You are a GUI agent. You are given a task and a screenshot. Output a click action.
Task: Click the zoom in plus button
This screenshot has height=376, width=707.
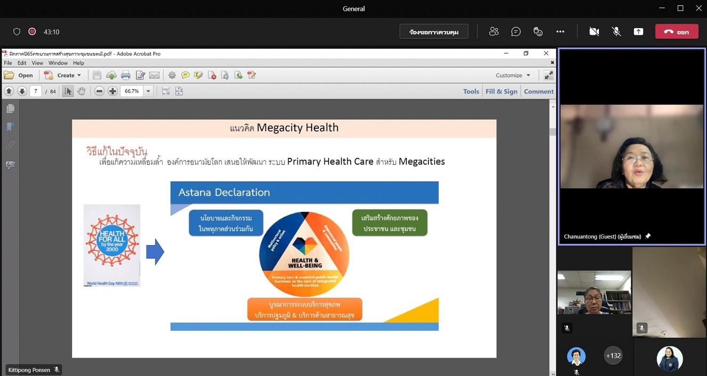click(x=113, y=91)
